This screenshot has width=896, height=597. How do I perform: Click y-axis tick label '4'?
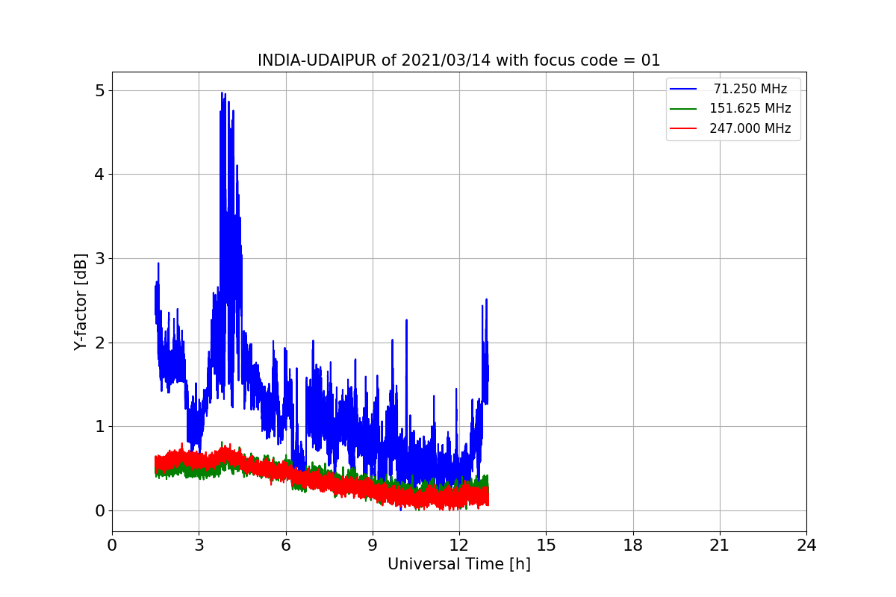pos(99,175)
